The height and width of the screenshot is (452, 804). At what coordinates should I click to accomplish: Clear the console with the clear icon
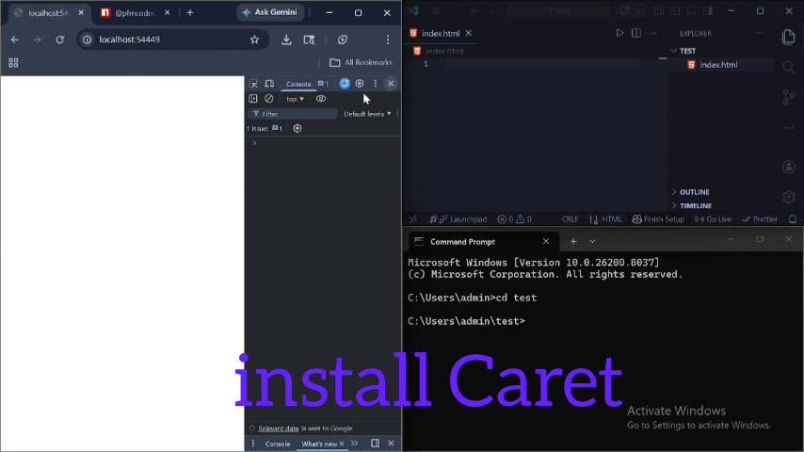[268, 99]
